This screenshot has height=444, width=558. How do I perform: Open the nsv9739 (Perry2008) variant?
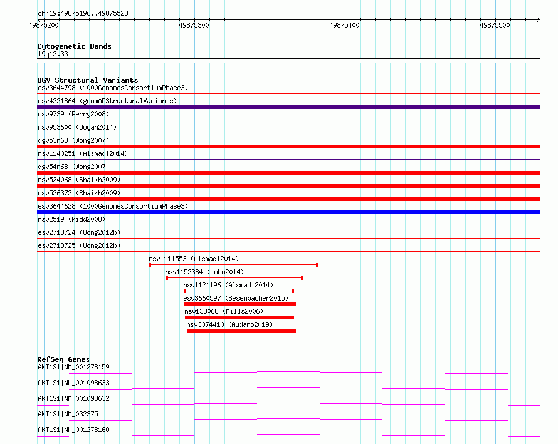[x=73, y=114]
